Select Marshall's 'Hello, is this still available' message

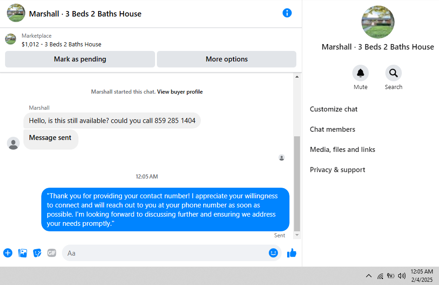pyautogui.click(x=112, y=121)
